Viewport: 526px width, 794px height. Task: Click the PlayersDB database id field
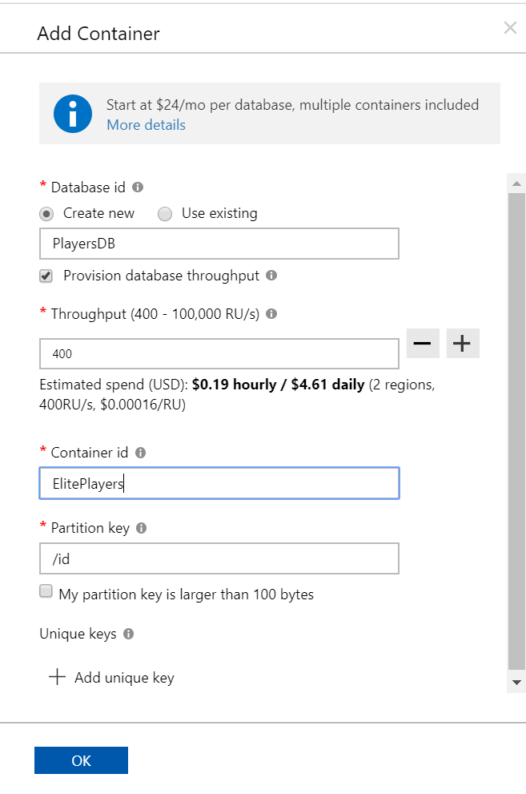(x=219, y=244)
